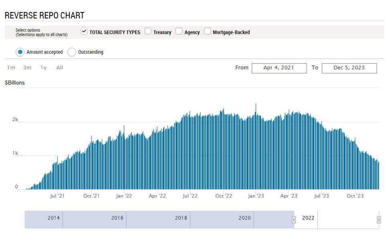Enable the Mortgage-Backed checkbox
Image resolution: width=388 pixels, height=232 pixels.
point(207,31)
